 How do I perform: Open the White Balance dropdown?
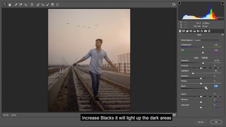tap(207, 40)
